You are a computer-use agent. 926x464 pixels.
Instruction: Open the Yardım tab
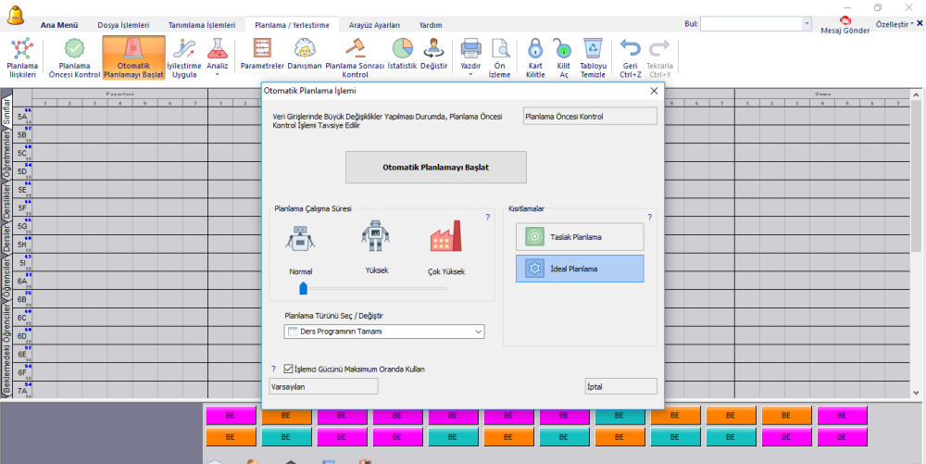[431, 25]
